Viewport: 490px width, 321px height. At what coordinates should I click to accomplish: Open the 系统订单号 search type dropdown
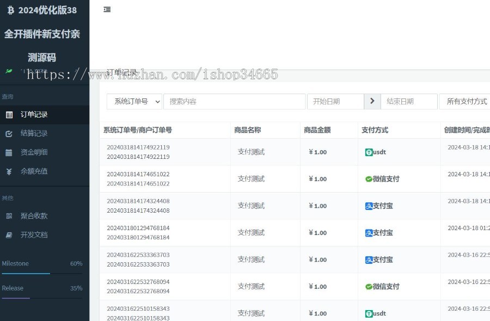(134, 102)
